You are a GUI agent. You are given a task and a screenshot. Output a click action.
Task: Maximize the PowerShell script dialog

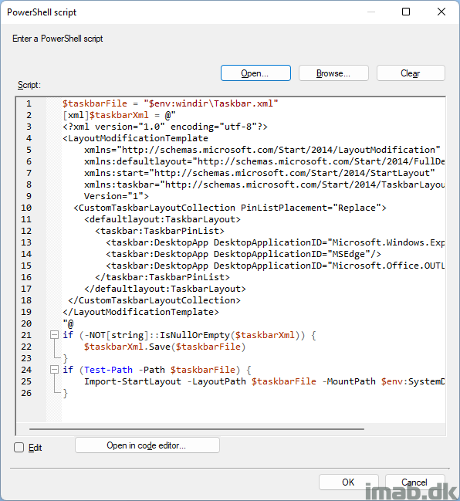pos(406,12)
